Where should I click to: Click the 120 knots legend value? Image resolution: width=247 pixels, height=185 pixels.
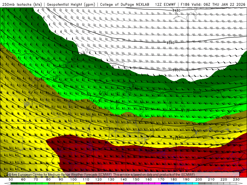(98, 179)
